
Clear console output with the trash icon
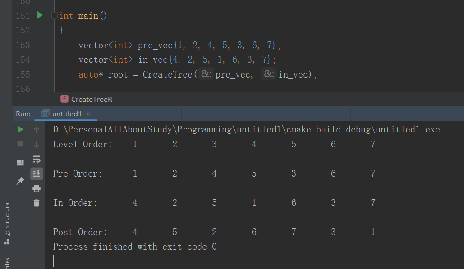[x=37, y=203]
